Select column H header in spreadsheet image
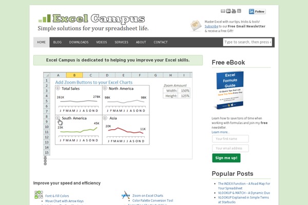This screenshot has height=205, width=308. [x=170, y=75]
